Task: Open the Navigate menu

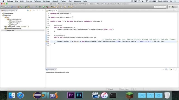Action: point(47,1)
